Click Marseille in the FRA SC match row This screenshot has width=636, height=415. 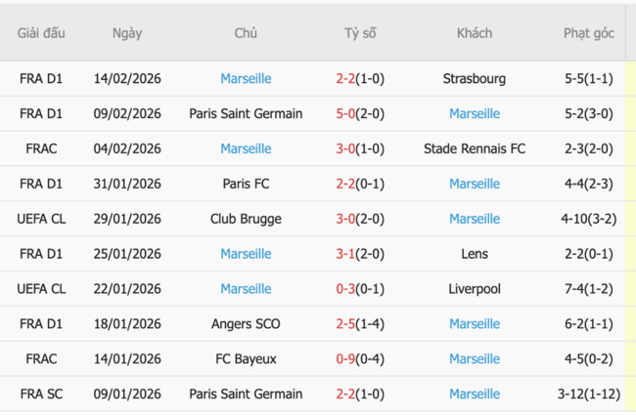pos(475,394)
